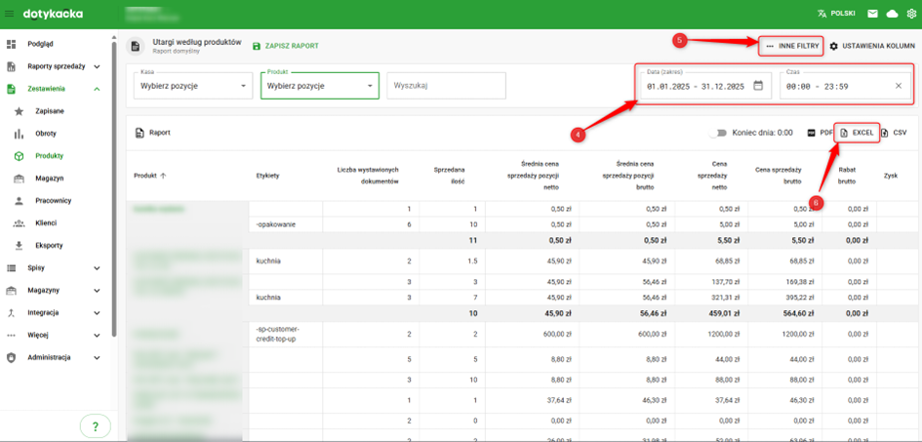Click the Zysk column header
This screenshot has height=442, width=922.
(x=891, y=176)
